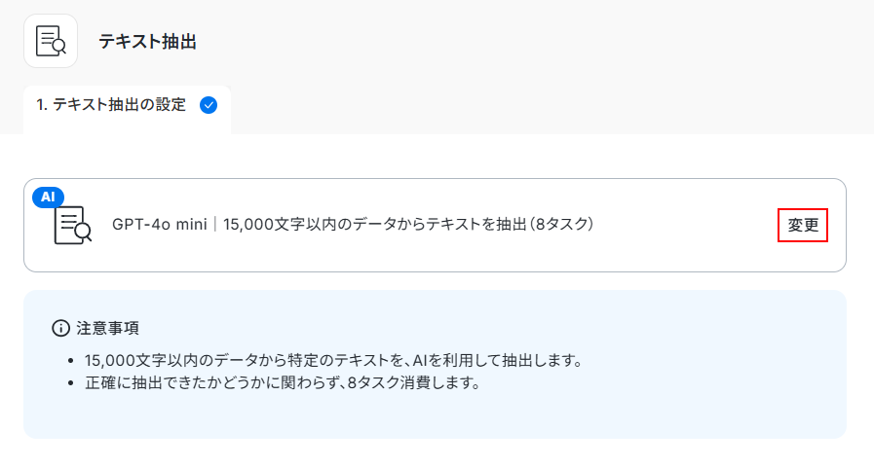Click the blue checkmark on the settings tab
874x467 pixels.
(209, 105)
